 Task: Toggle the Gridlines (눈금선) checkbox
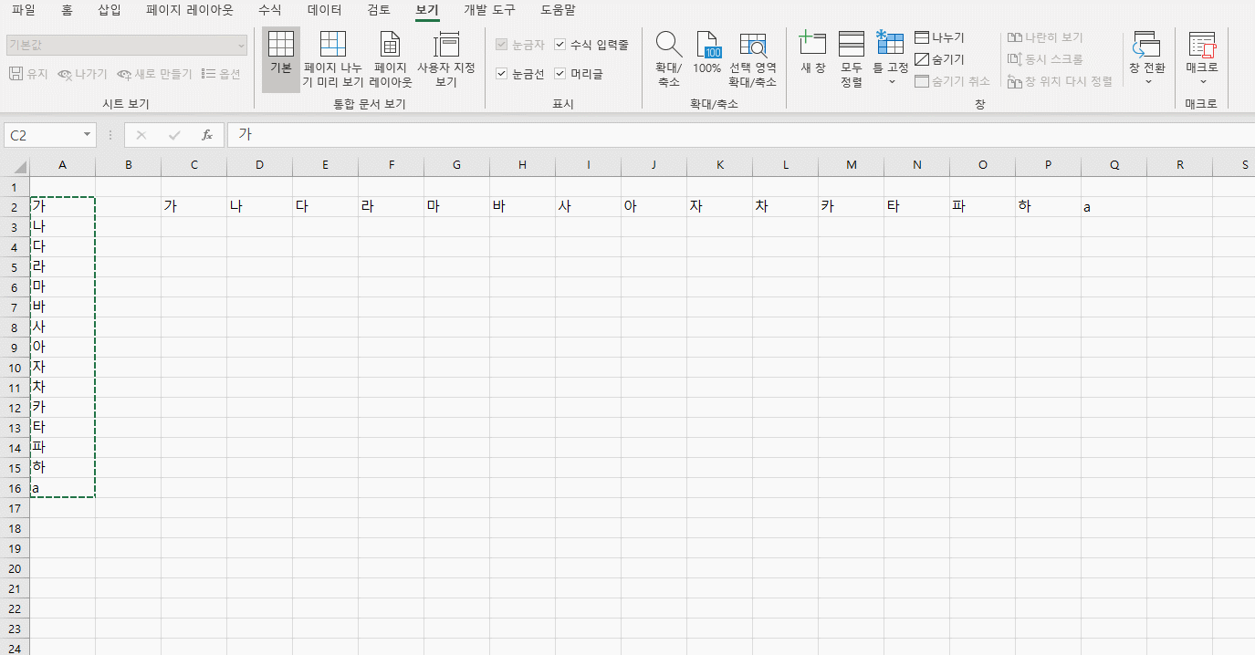tap(501, 74)
